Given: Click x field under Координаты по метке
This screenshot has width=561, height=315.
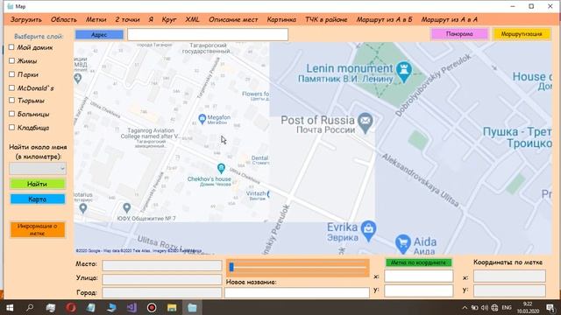Looking at the screenshot, I should [509, 276].
